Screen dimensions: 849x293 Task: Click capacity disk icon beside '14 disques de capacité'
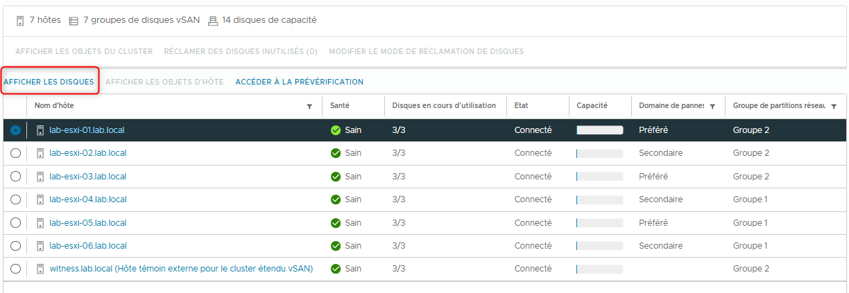tap(213, 21)
